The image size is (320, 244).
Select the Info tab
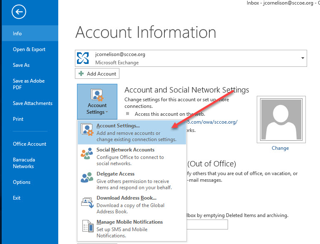[x=30, y=33]
